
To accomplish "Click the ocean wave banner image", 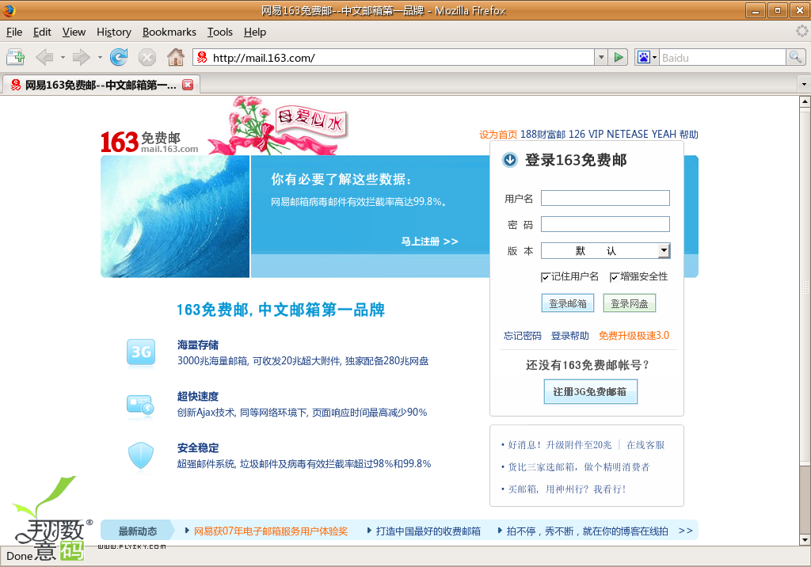I will pyautogui.click(x=175, y=216).
